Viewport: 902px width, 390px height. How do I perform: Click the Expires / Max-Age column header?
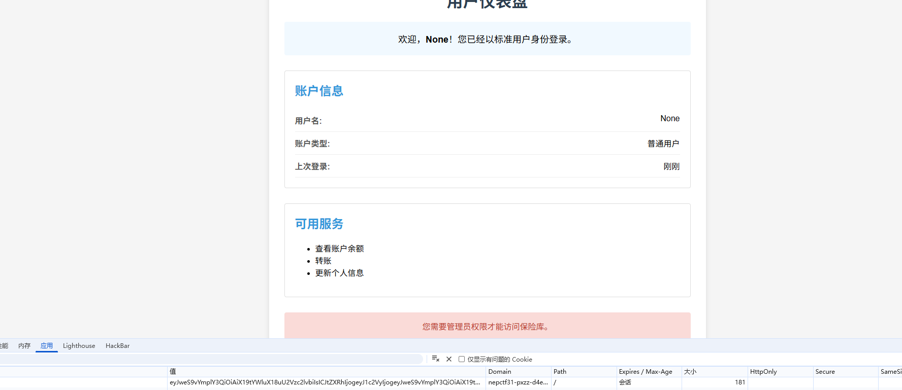coord(648,372)
